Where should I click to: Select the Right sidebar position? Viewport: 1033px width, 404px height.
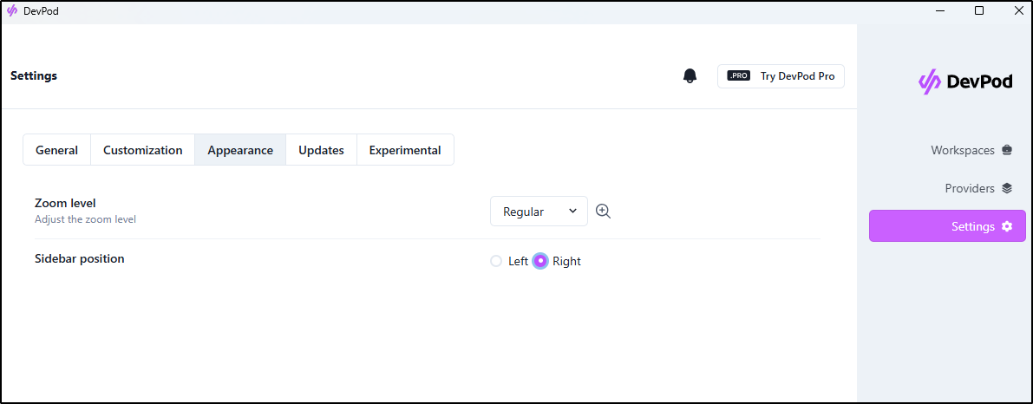[x=540, y=261]
